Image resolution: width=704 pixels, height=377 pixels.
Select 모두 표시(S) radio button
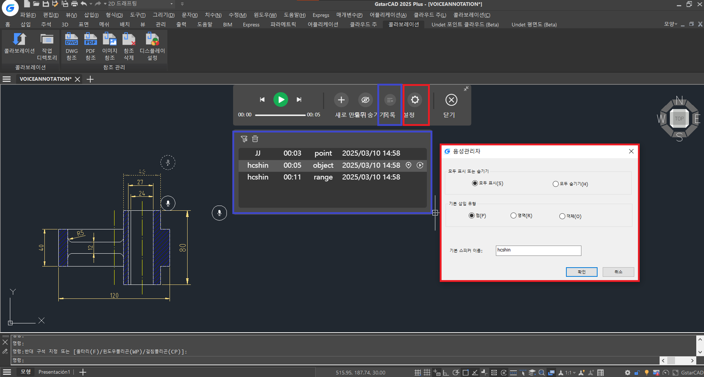coord(475,183)
